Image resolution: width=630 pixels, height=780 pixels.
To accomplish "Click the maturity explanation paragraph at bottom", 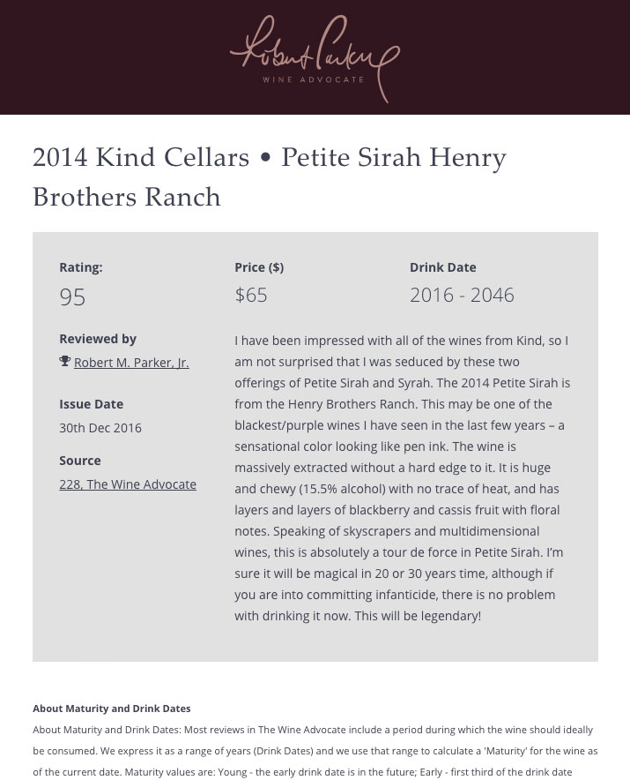I will tap(315, 750).
